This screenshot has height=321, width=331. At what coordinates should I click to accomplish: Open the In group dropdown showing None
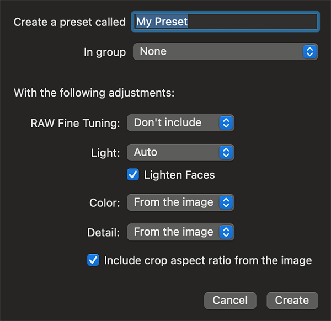226,52
